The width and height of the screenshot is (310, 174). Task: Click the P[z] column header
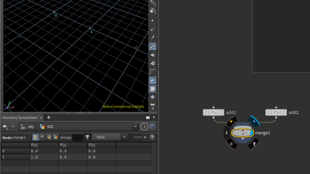(102, 145)
